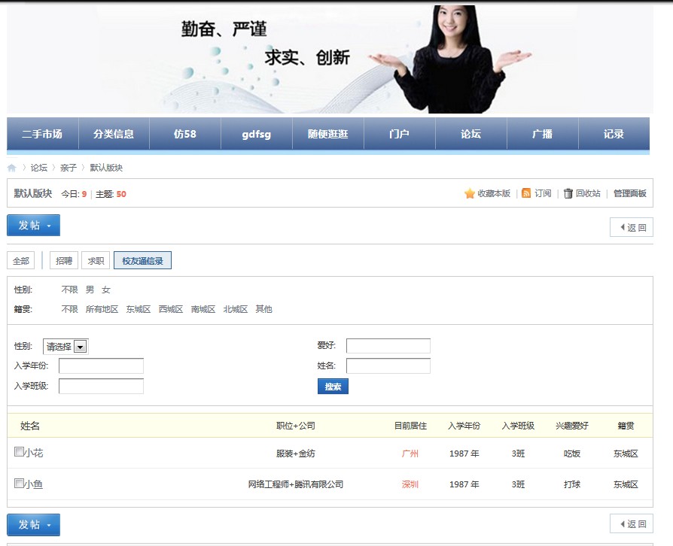This screenshot has width=673, height=546.
Task: Click the arrow icon on top 返回 button
Action: [623, 227]
